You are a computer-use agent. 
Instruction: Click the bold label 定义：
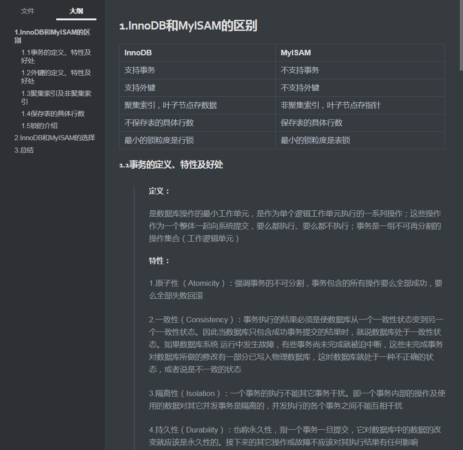click(x=160, y=191)
